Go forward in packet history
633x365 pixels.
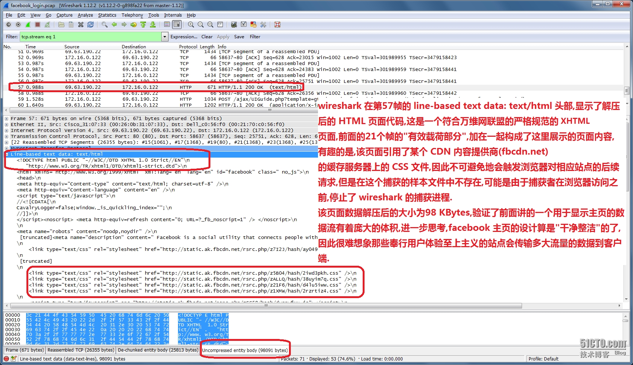[124, 25]
